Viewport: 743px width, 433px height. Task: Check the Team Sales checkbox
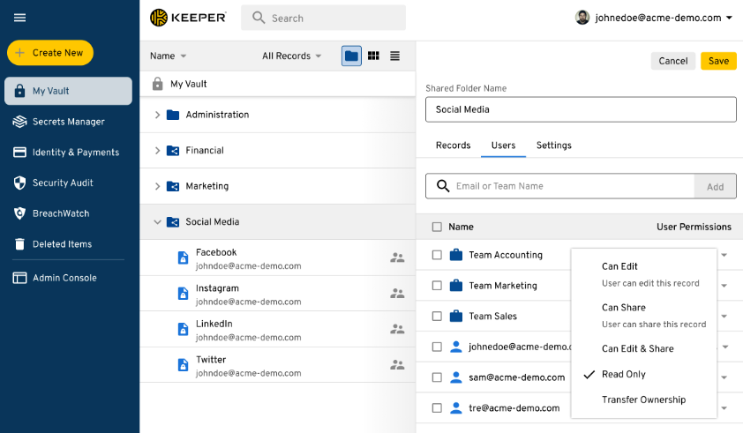tap(437, 316)
